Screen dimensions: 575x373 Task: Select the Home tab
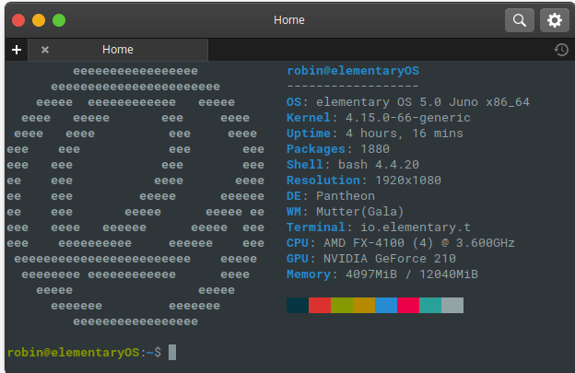pyautogui.click(x=118, y=50)
